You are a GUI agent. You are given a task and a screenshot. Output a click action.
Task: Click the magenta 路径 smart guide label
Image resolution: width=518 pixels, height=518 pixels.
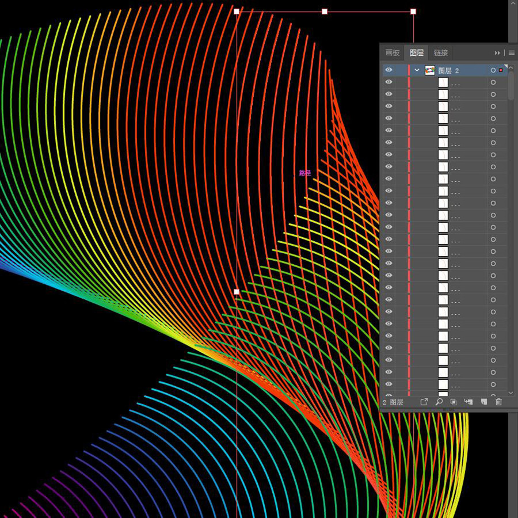(x=305, y=173)
